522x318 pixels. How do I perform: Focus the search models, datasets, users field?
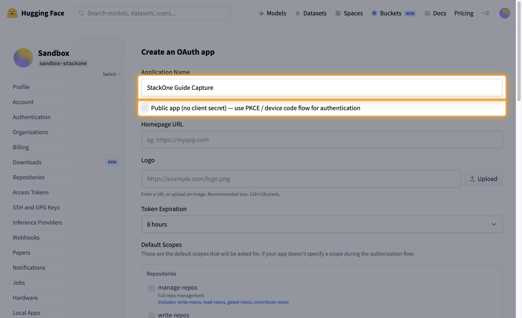click(x=152, y=13)
